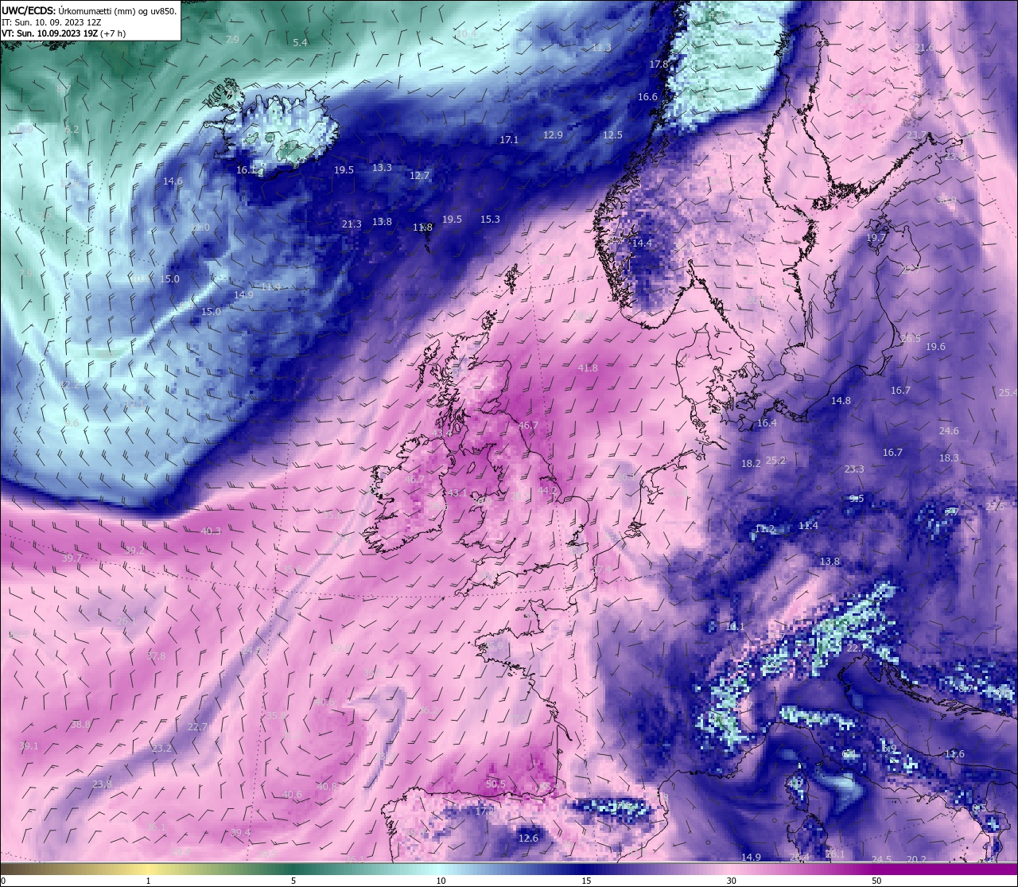Click the value 50.5 over the Bay of Biscay
Viewport: 1018px width, 887px height.
[495, 784]
